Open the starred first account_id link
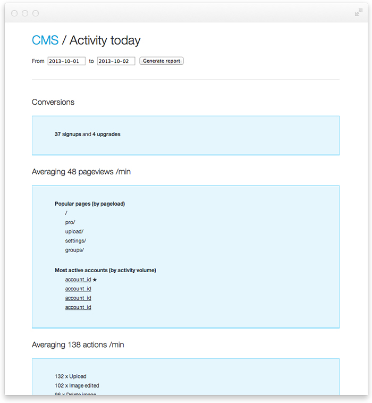Screen dimensions: 372x403 (78, 280)
